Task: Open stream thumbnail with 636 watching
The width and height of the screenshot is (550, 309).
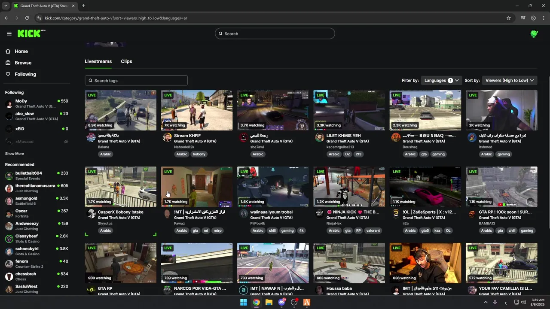Action: pyautogui.click(x=425, y=263)
